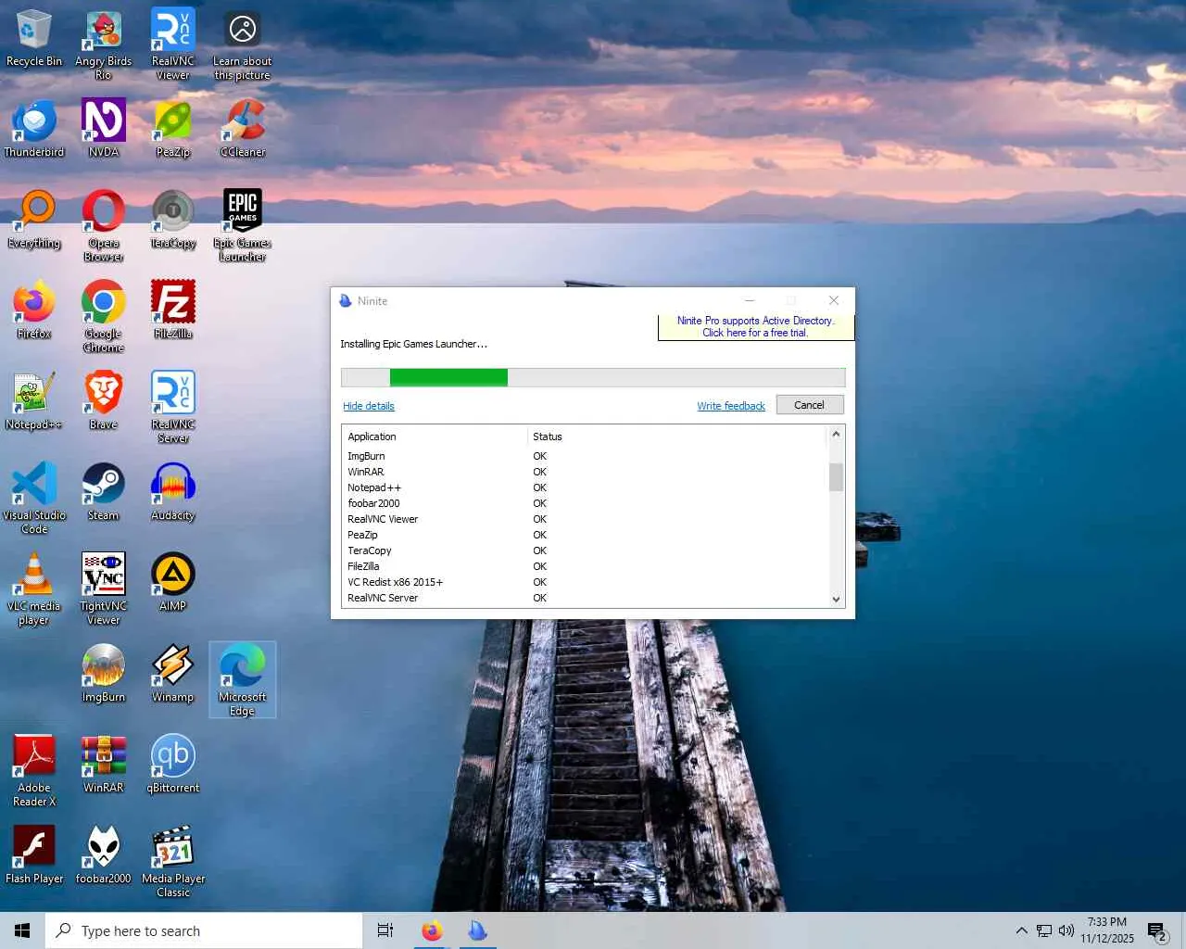1186x949 pixels.
Task: Select the CCleaner desktop shortcut
Action: pos(243,129)
